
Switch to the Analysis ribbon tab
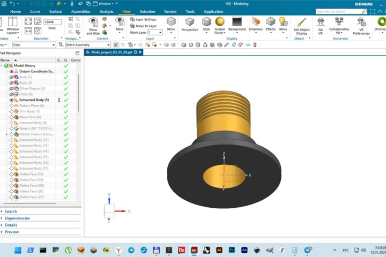coord(106,11)
